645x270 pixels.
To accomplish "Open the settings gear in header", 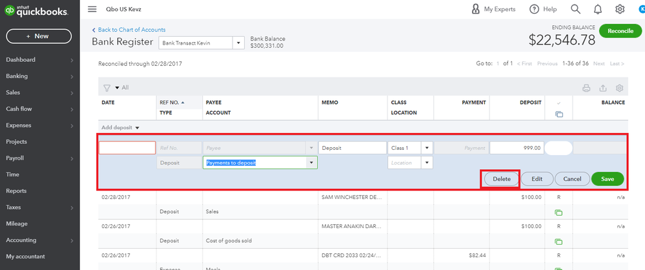I will coord(619,9).
